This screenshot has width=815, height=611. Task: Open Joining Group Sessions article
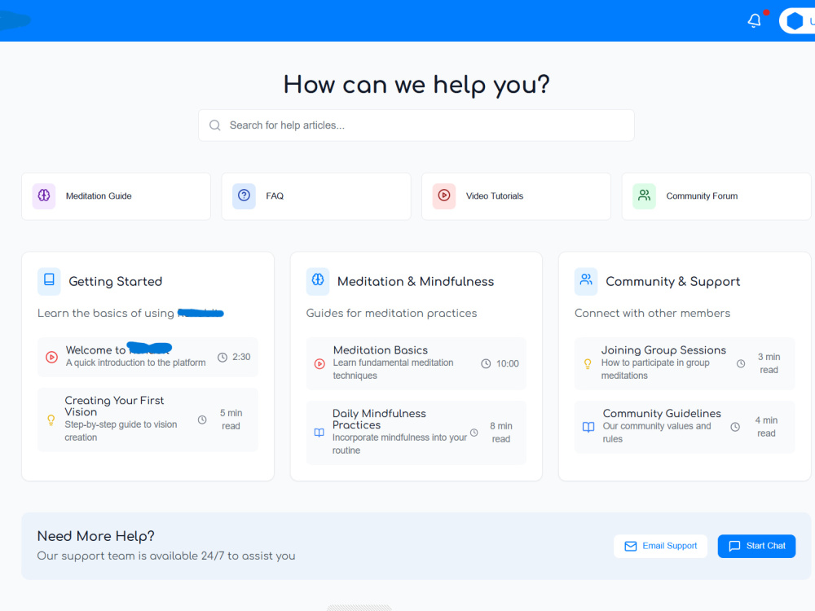click(685, 363)
